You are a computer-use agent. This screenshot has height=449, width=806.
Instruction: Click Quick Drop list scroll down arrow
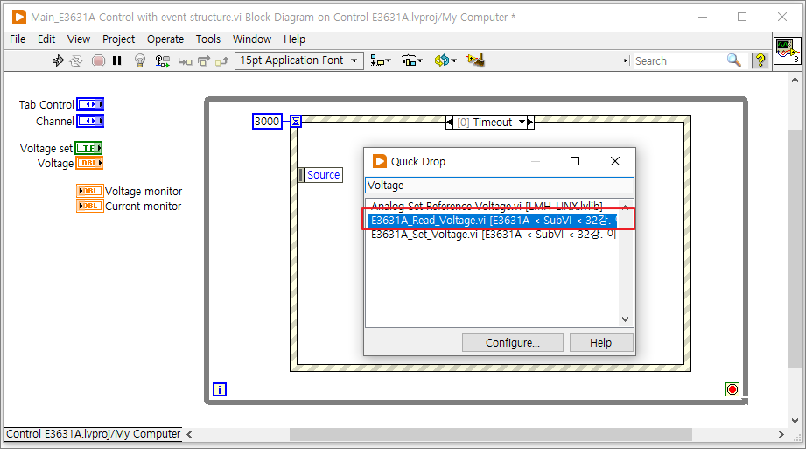coord(625,319)
